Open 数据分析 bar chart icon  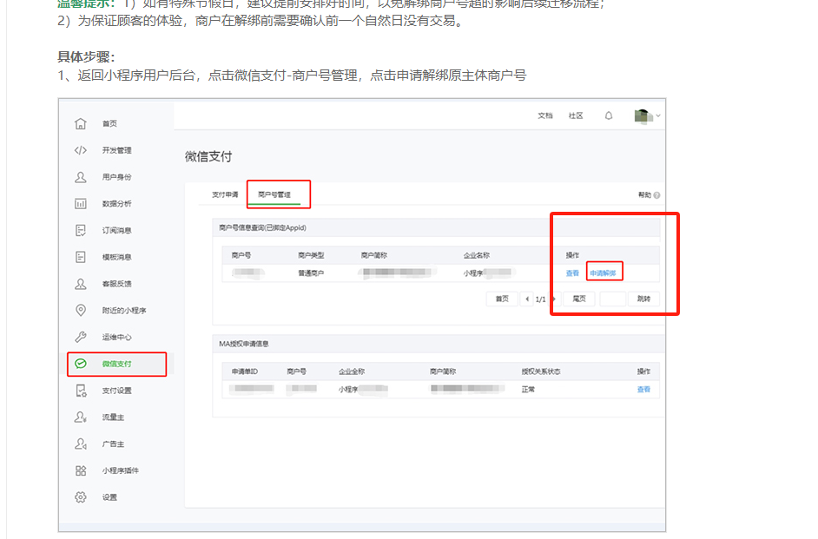[81, 204]
